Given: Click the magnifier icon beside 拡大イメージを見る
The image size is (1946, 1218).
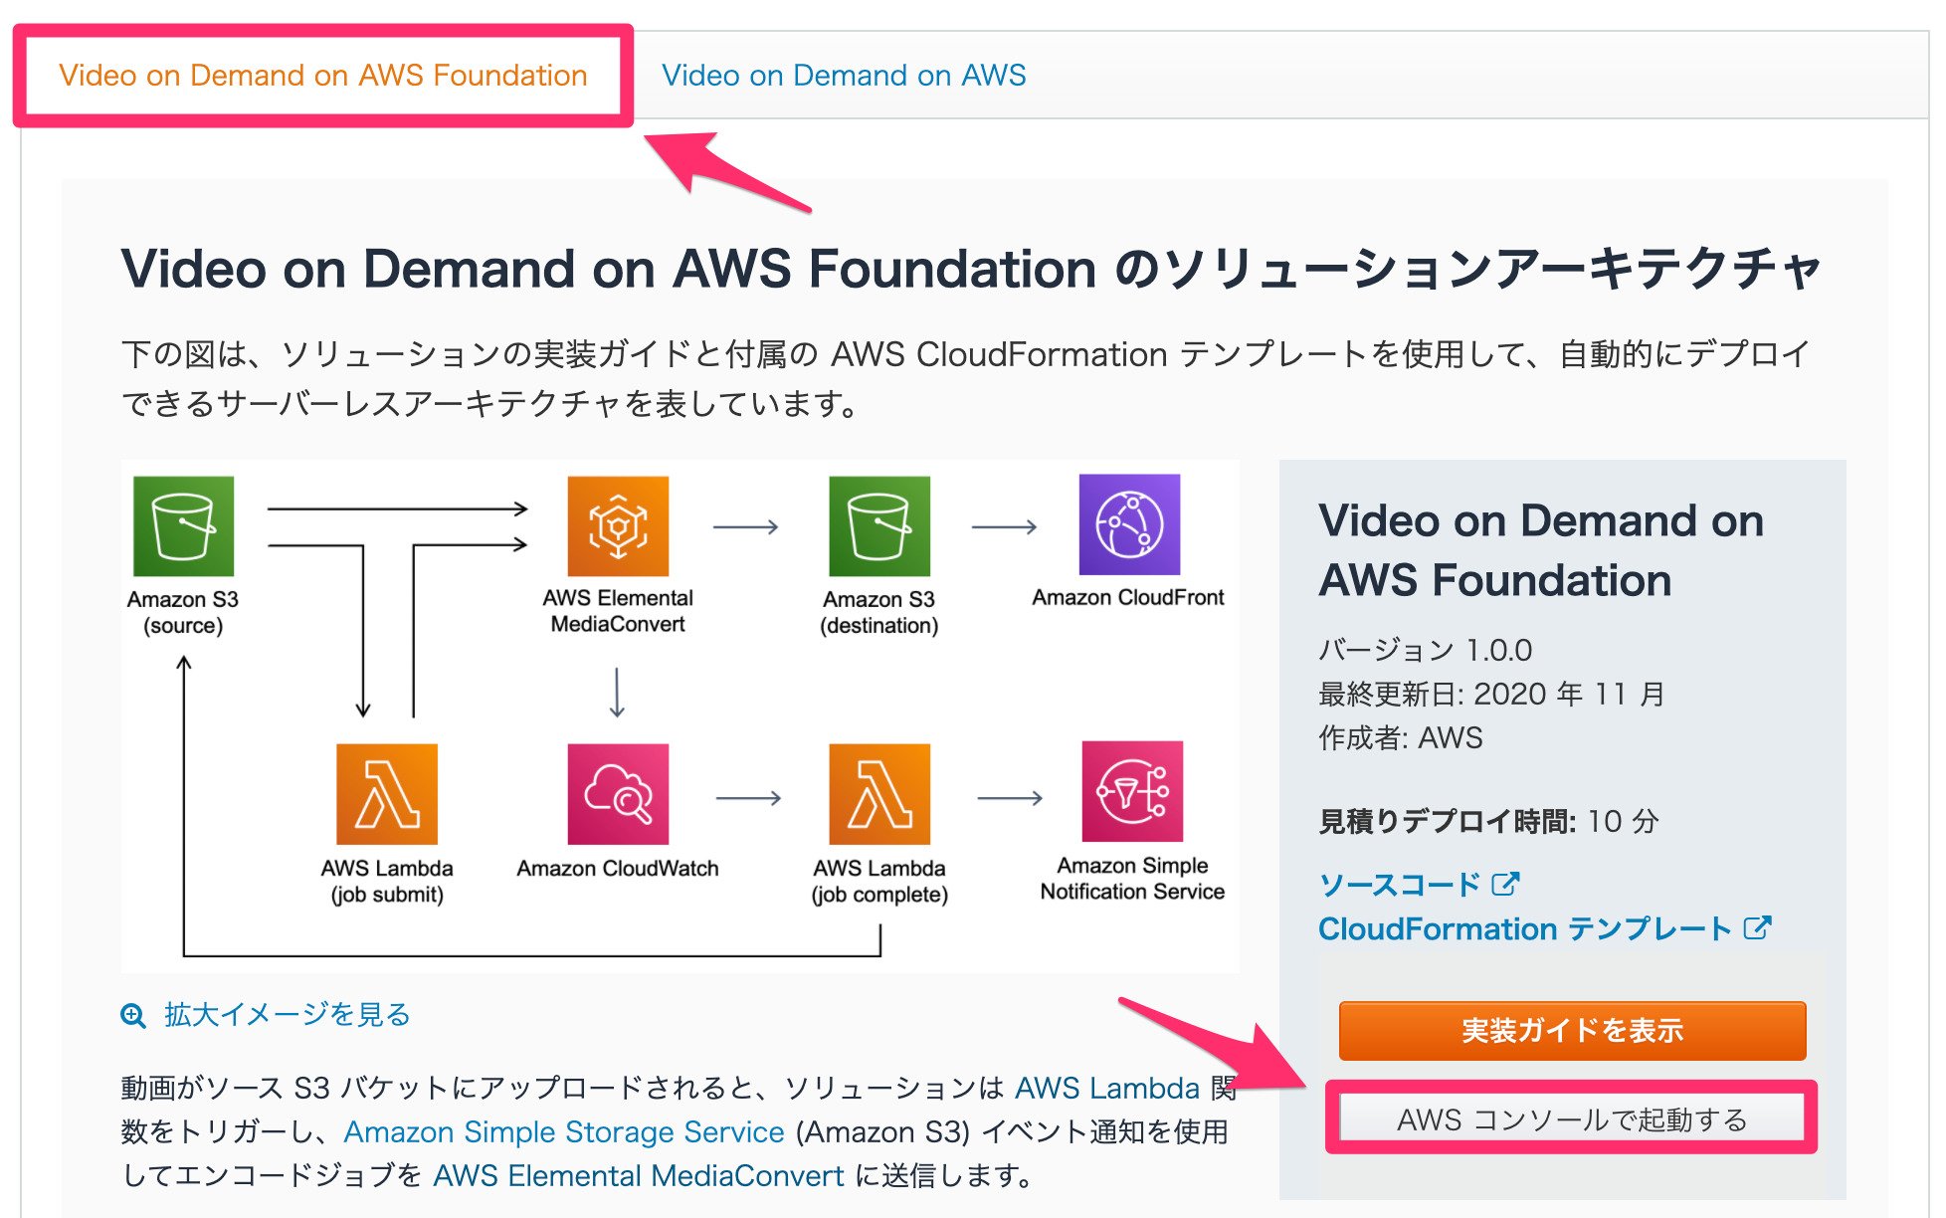Looking at the screenshot, I should (133, 1015).
